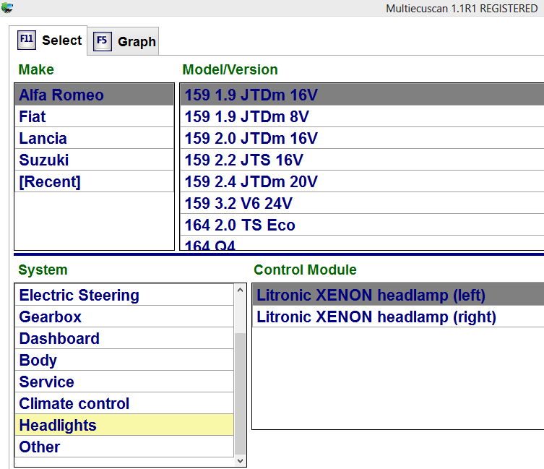Viewport: 544px width, 469px height.
Task: Select Lancia as the make
Action: click(x=94, y=138)
